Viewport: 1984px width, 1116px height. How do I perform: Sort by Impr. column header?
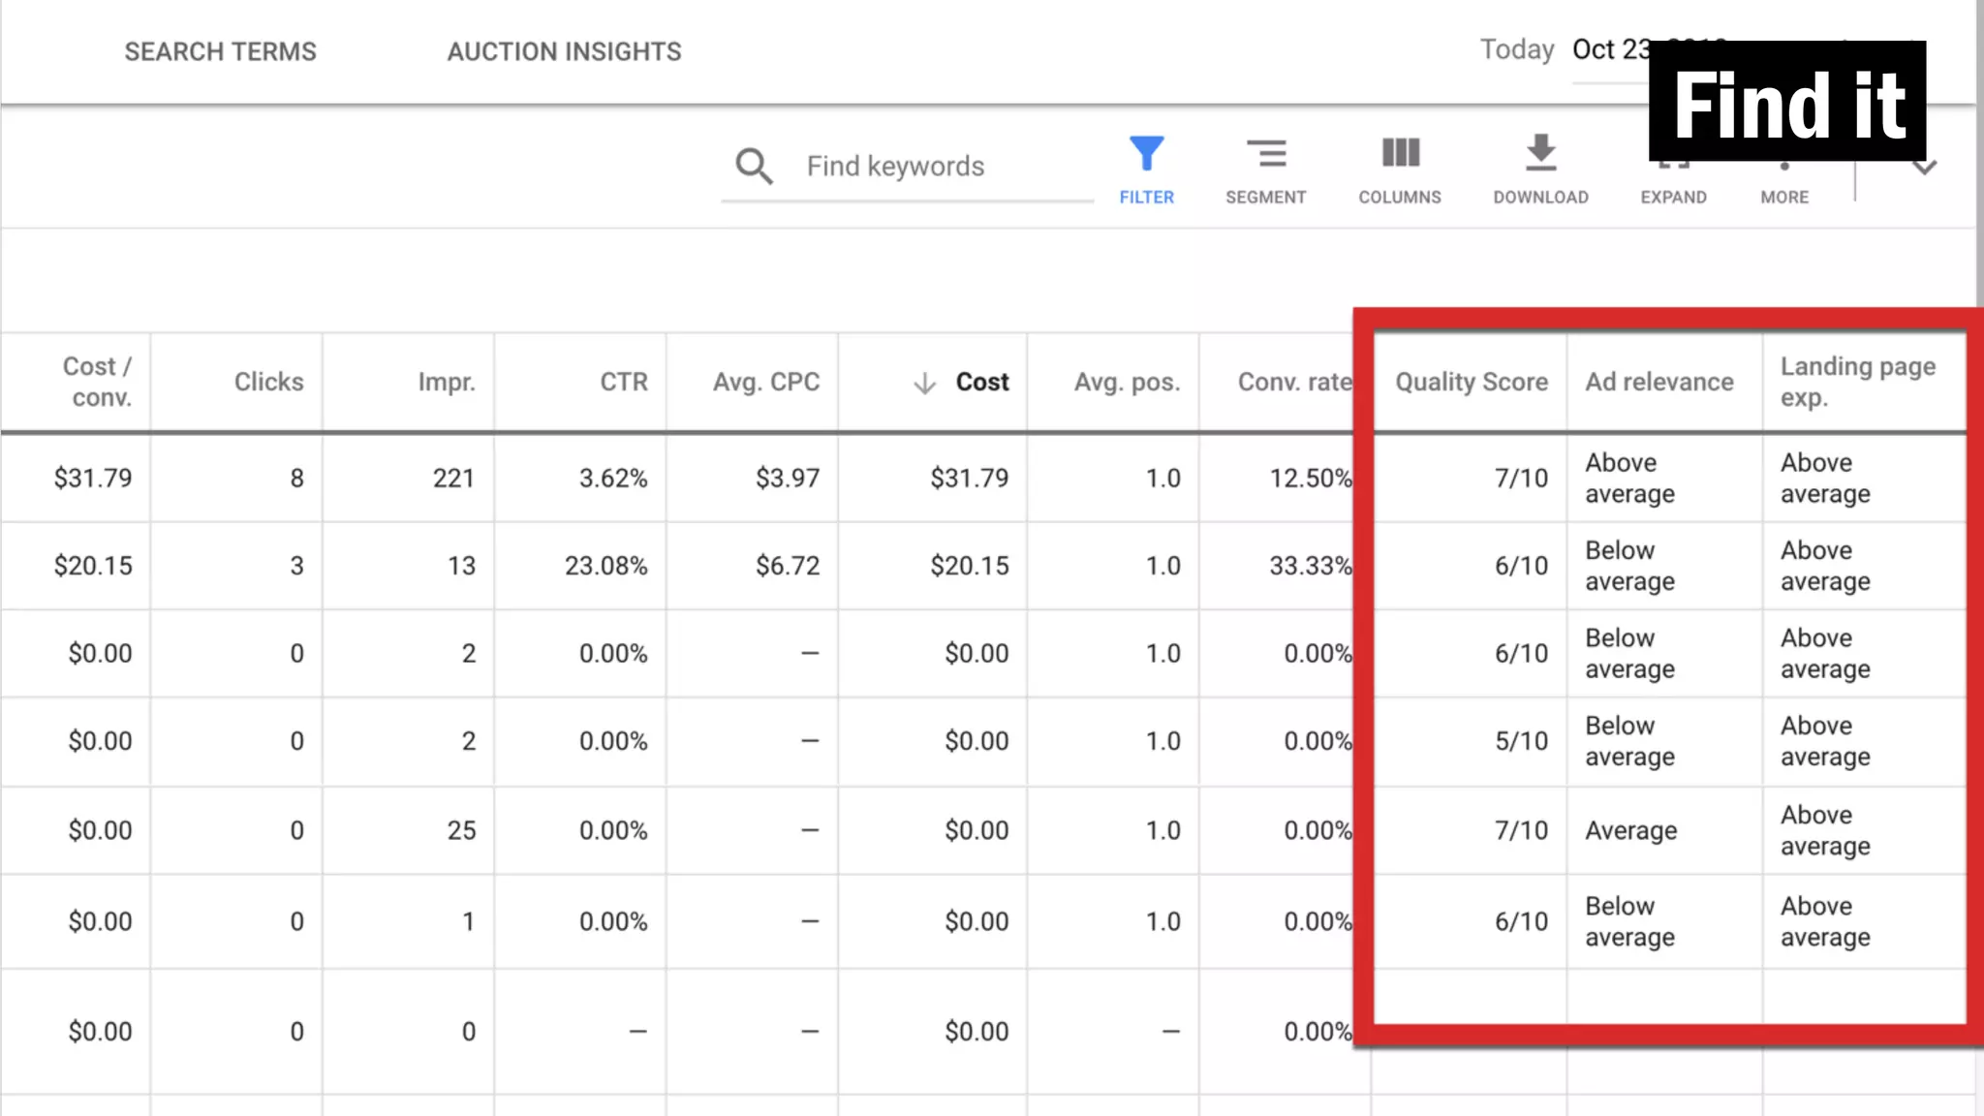446,382
